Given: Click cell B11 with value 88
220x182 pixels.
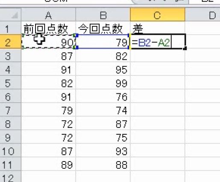Looking at the screenshot, I should [x=103, y=164].
